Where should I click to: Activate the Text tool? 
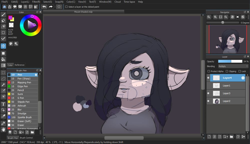point(3,104)
